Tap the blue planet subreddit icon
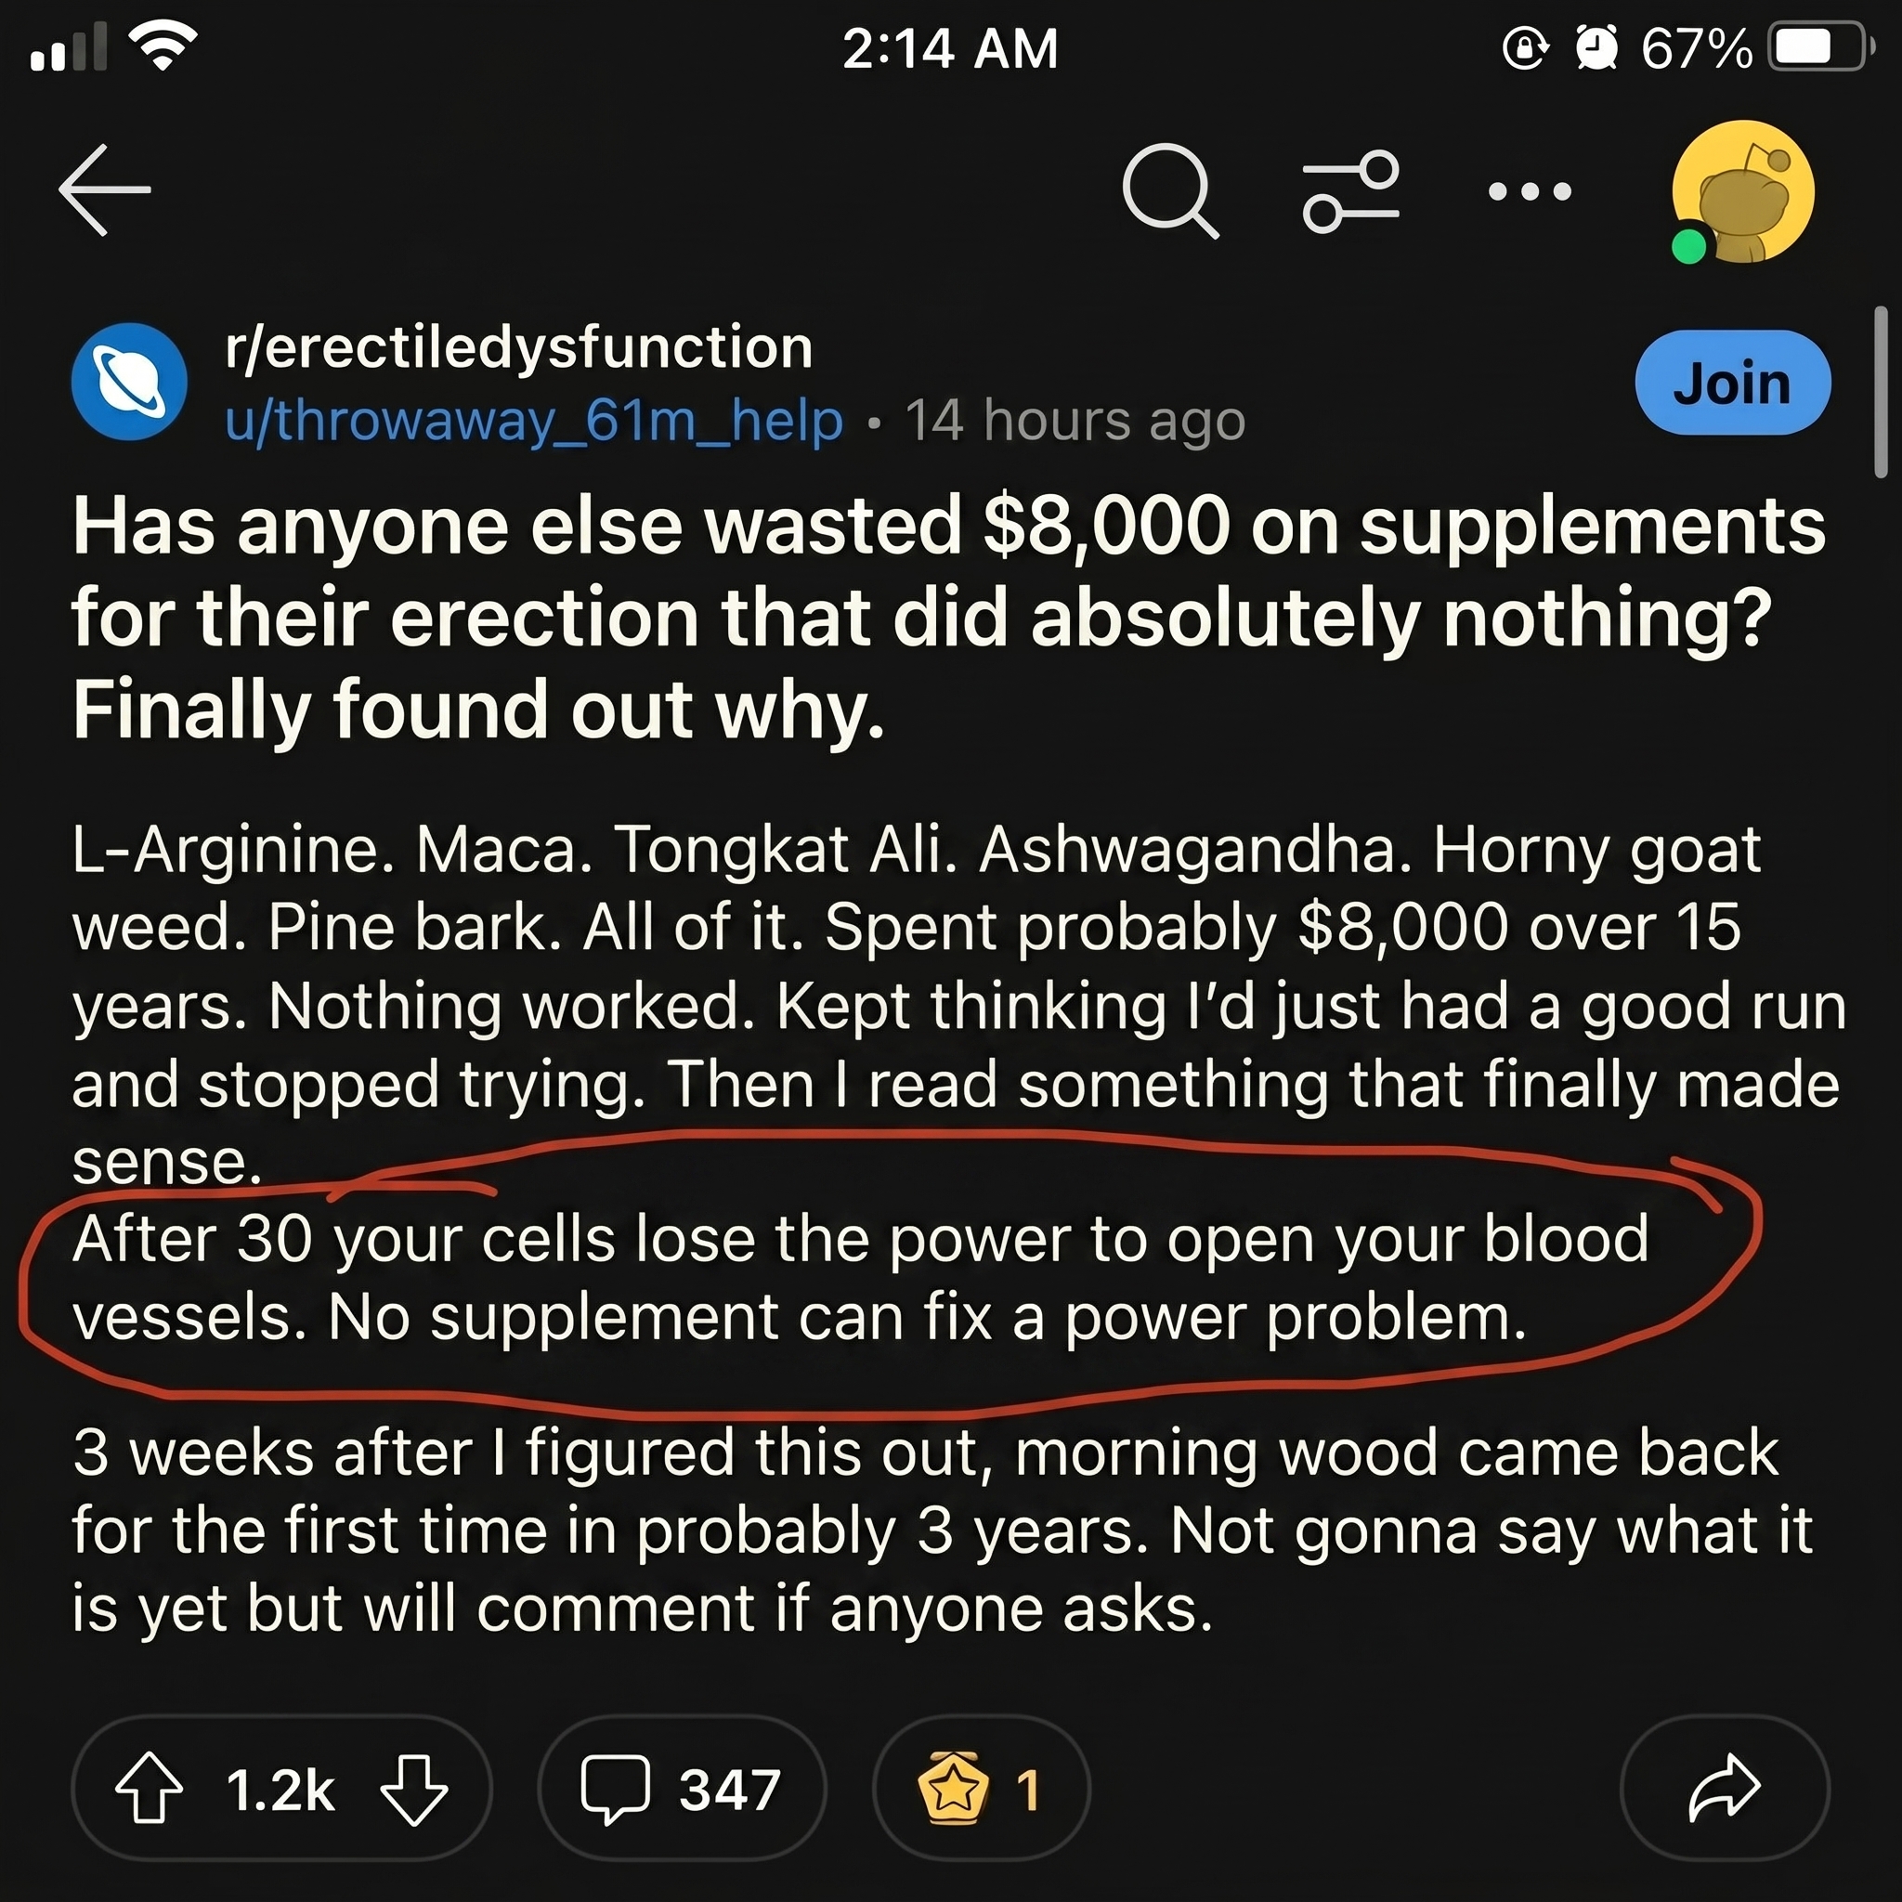Screen dimensions: 1902x1902 coord(129,381)
